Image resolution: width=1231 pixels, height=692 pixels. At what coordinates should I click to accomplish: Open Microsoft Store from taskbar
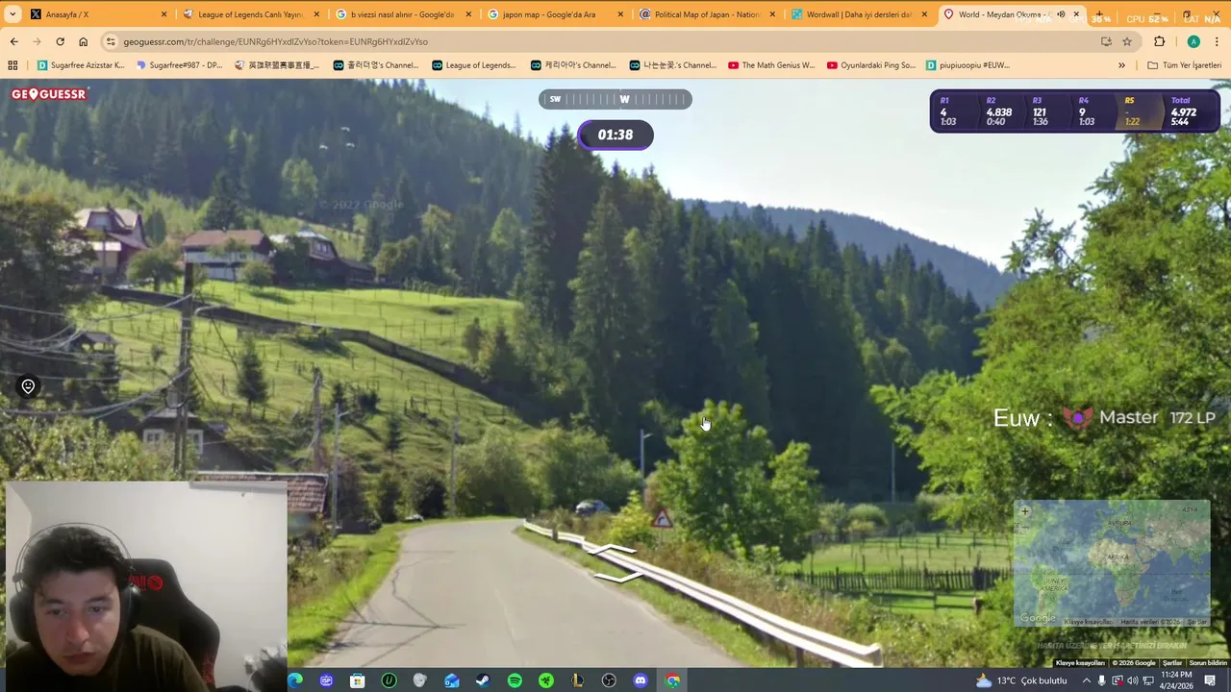[357, 680]
